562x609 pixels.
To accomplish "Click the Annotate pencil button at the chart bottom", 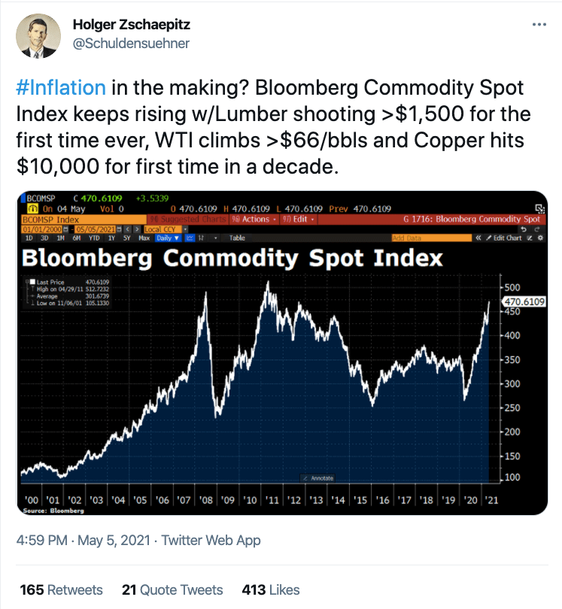I will 318,478.
